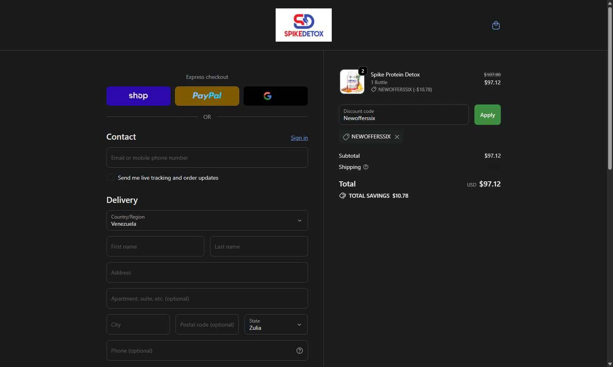Click the Apply discount button
This screenshot has width=613, height=367.
(488, 115)
